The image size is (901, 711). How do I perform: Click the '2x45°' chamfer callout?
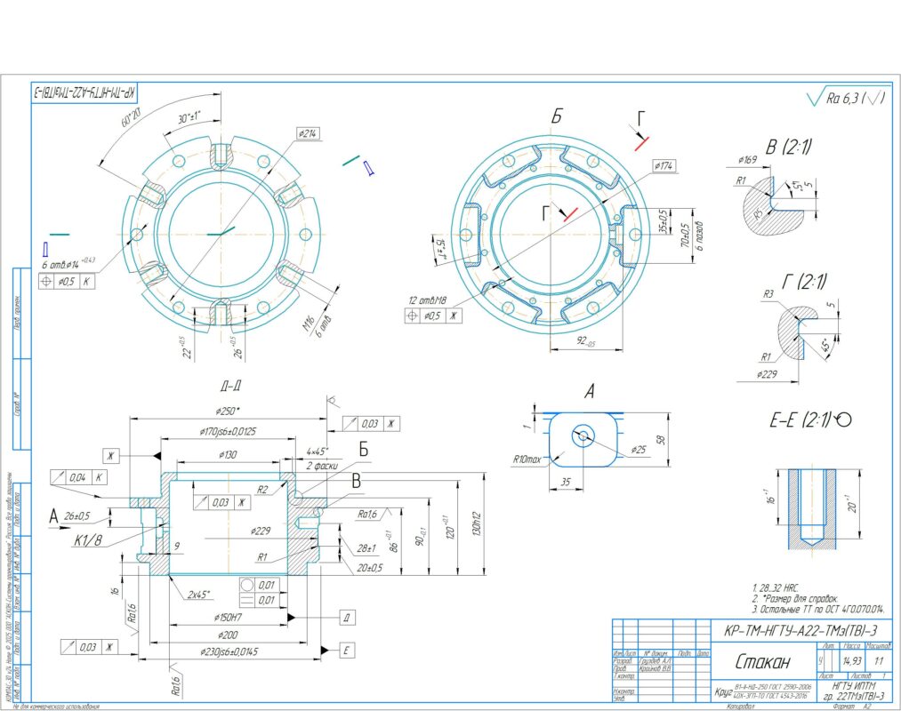(x=199, y=595)
